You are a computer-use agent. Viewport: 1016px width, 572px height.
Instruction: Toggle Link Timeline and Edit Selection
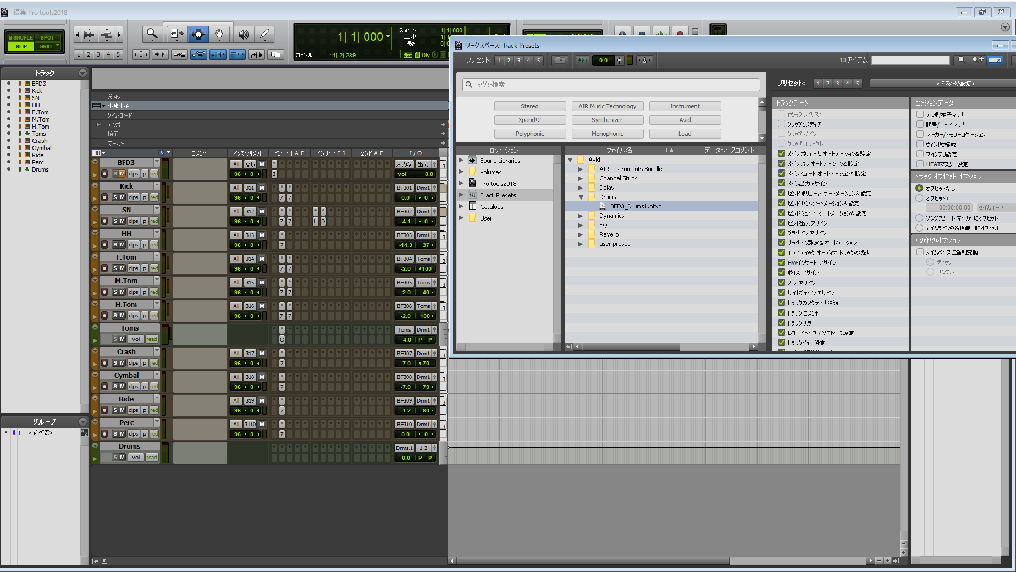click(218, 54)
